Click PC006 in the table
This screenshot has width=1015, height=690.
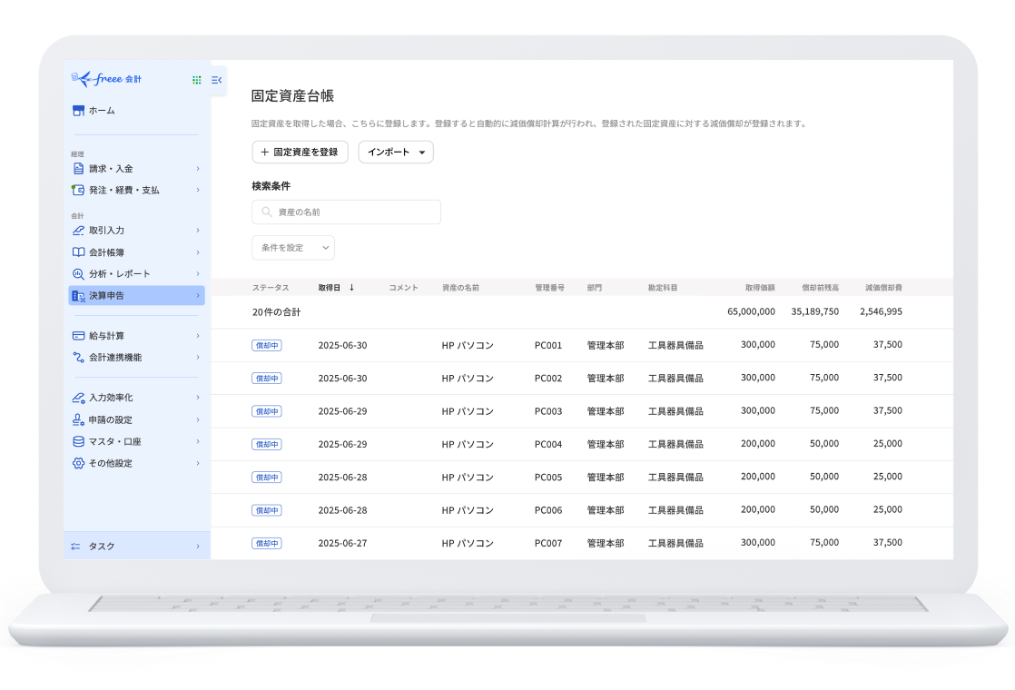pos(548,510)
